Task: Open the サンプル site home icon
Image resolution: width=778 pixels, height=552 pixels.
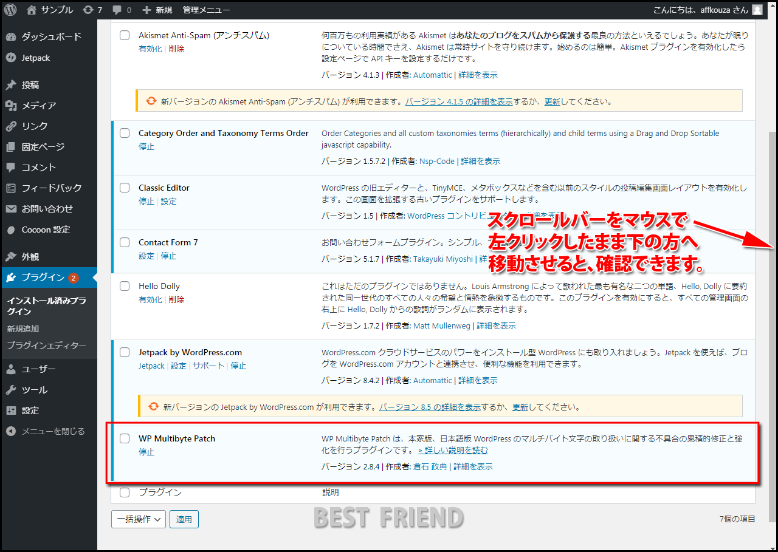Action: (x=32, y=10)
